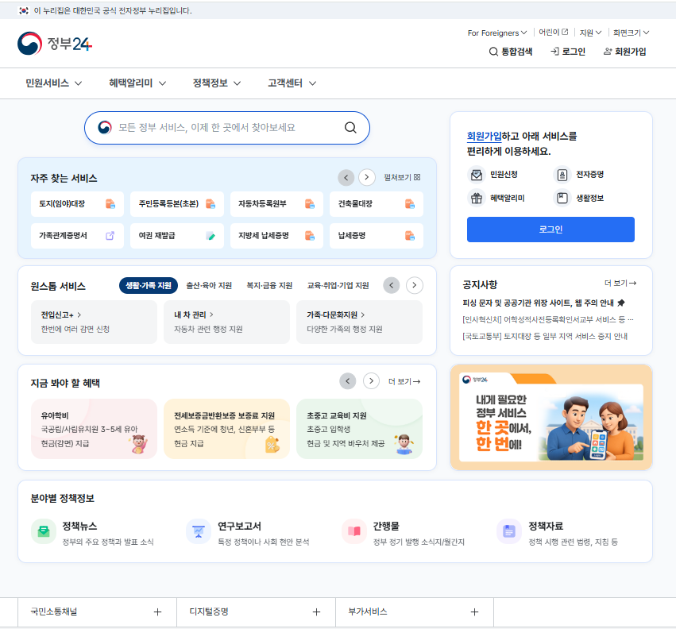The image size is (676, 629).
Task: Click previous arrow in 원스톱 서비스
Action: [391, 285]
